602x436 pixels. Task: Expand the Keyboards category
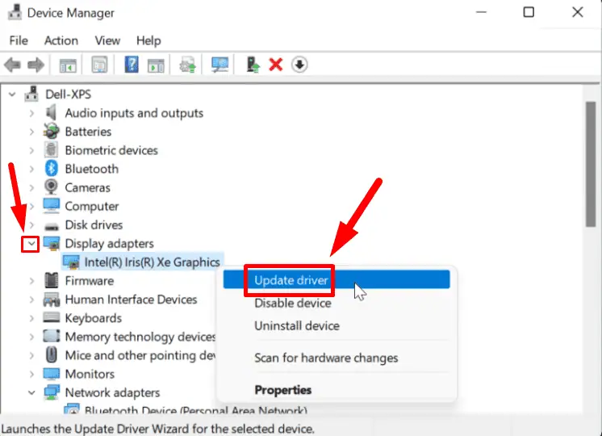[x=31, y=318]
